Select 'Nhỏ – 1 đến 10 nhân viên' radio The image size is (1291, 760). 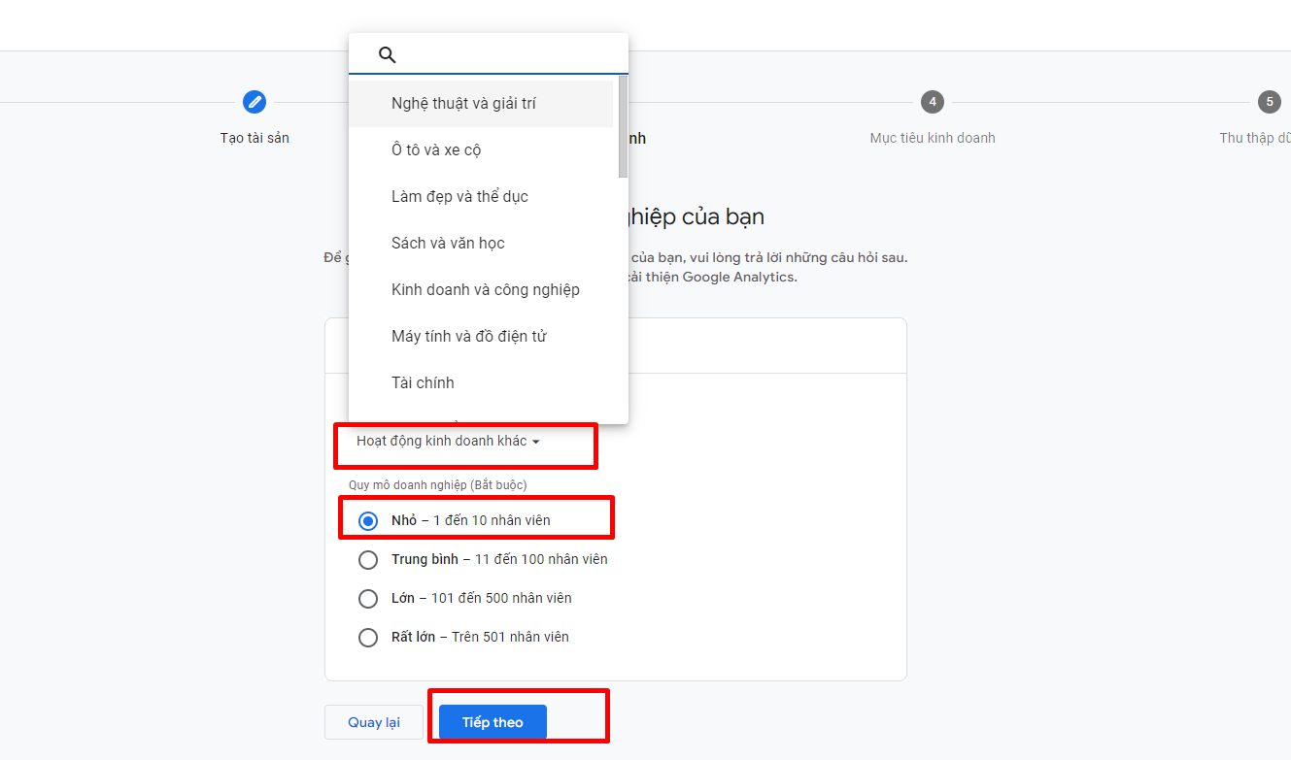coord(368,521)
